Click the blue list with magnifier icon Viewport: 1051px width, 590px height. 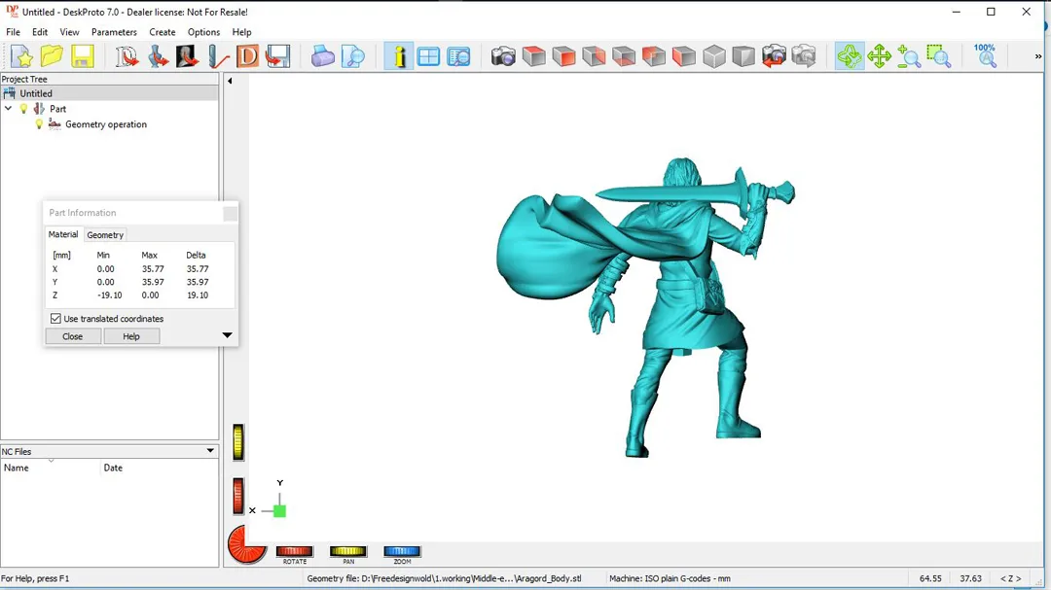458,56
